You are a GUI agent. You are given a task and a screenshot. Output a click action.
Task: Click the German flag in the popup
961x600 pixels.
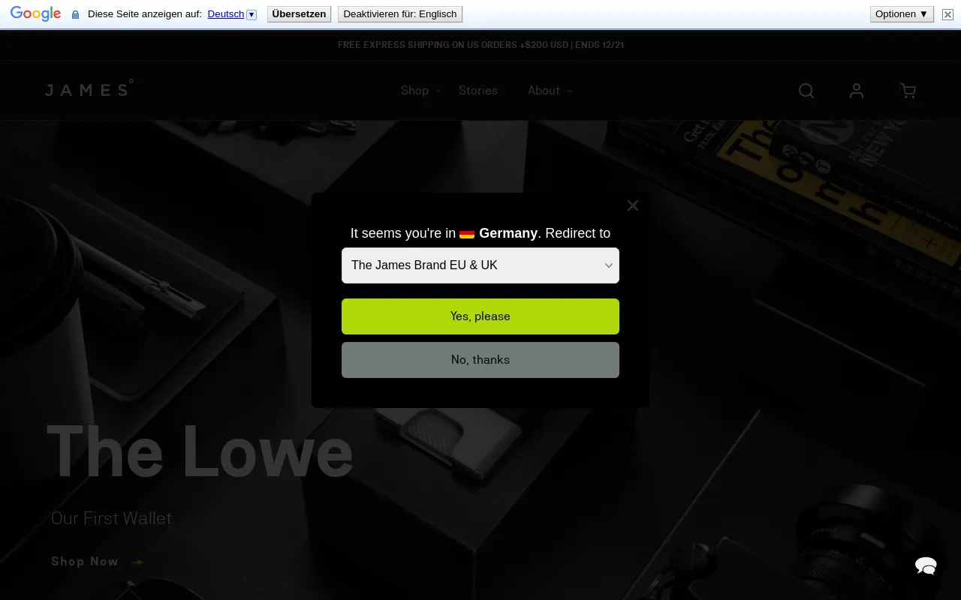click(x=467, y=233)
